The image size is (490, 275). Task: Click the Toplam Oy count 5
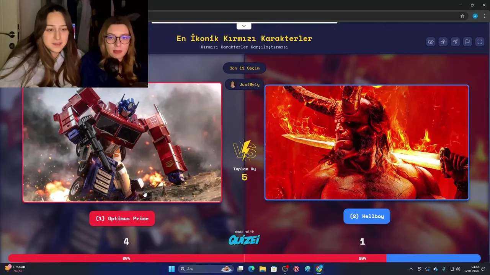click(244, 177)
